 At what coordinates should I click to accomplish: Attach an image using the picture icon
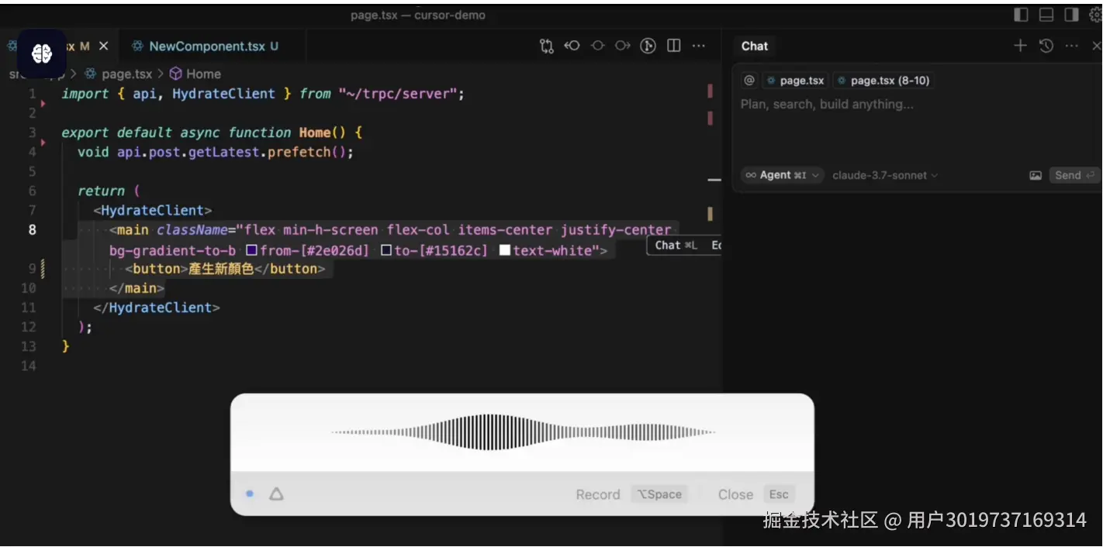coord(1036,176)
